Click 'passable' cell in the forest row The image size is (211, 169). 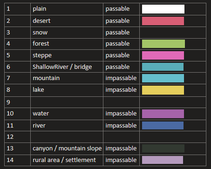tap(121, 44)
